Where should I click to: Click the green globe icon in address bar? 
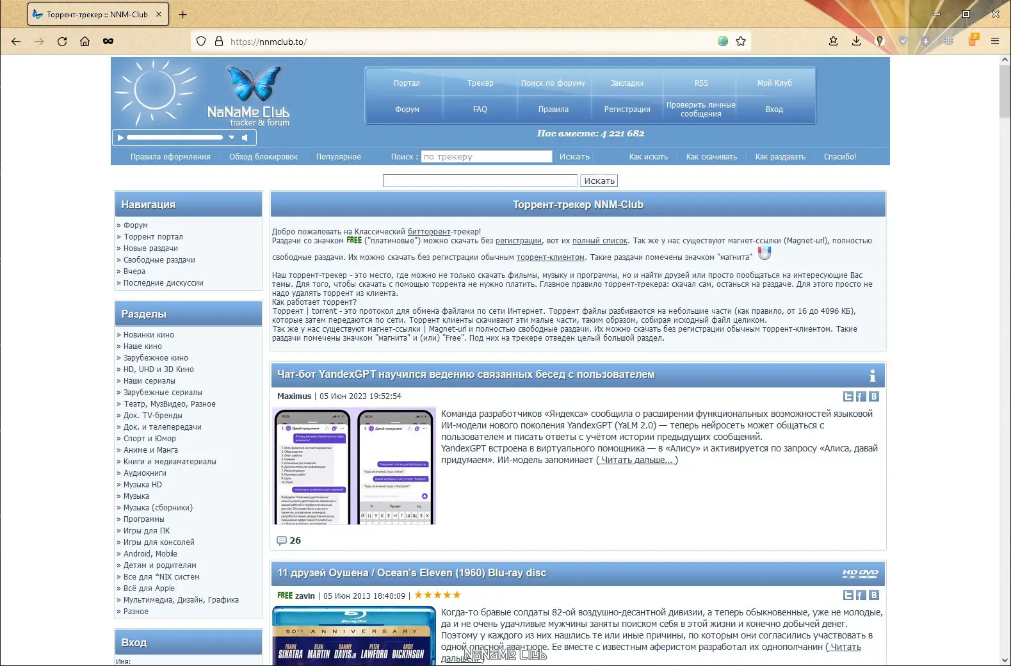(723, 41)
